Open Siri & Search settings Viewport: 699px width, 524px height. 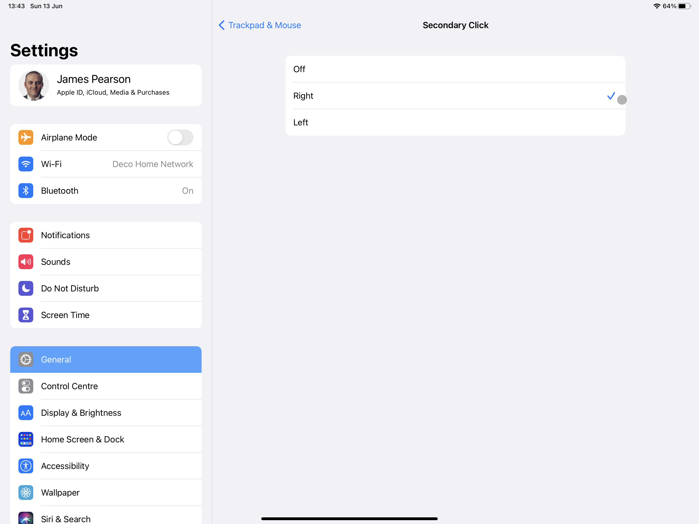click(106, 515)
